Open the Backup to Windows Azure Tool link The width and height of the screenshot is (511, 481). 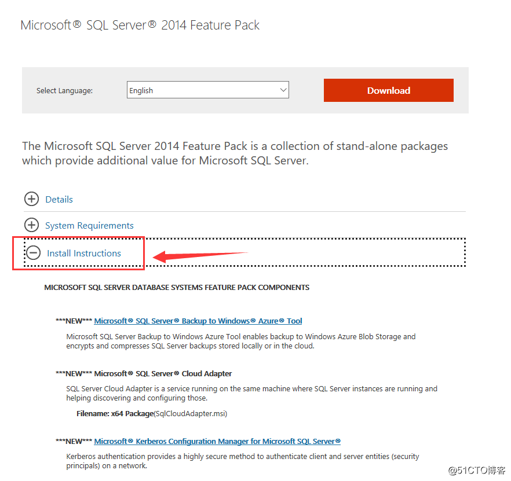pyautogui.click(x=198, y=321)
